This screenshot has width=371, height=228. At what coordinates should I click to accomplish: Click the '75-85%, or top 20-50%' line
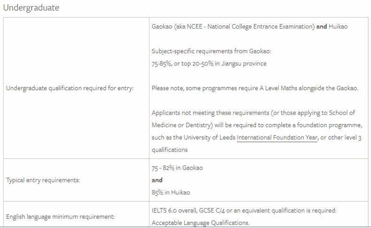click(209, 63)
